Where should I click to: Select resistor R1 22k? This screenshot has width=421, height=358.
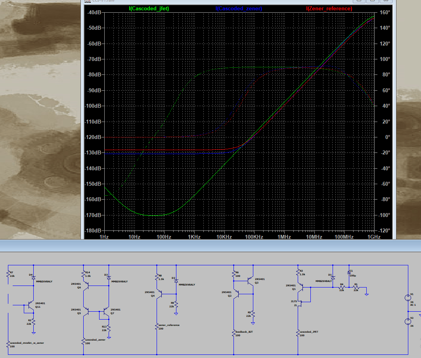point(356,288)
